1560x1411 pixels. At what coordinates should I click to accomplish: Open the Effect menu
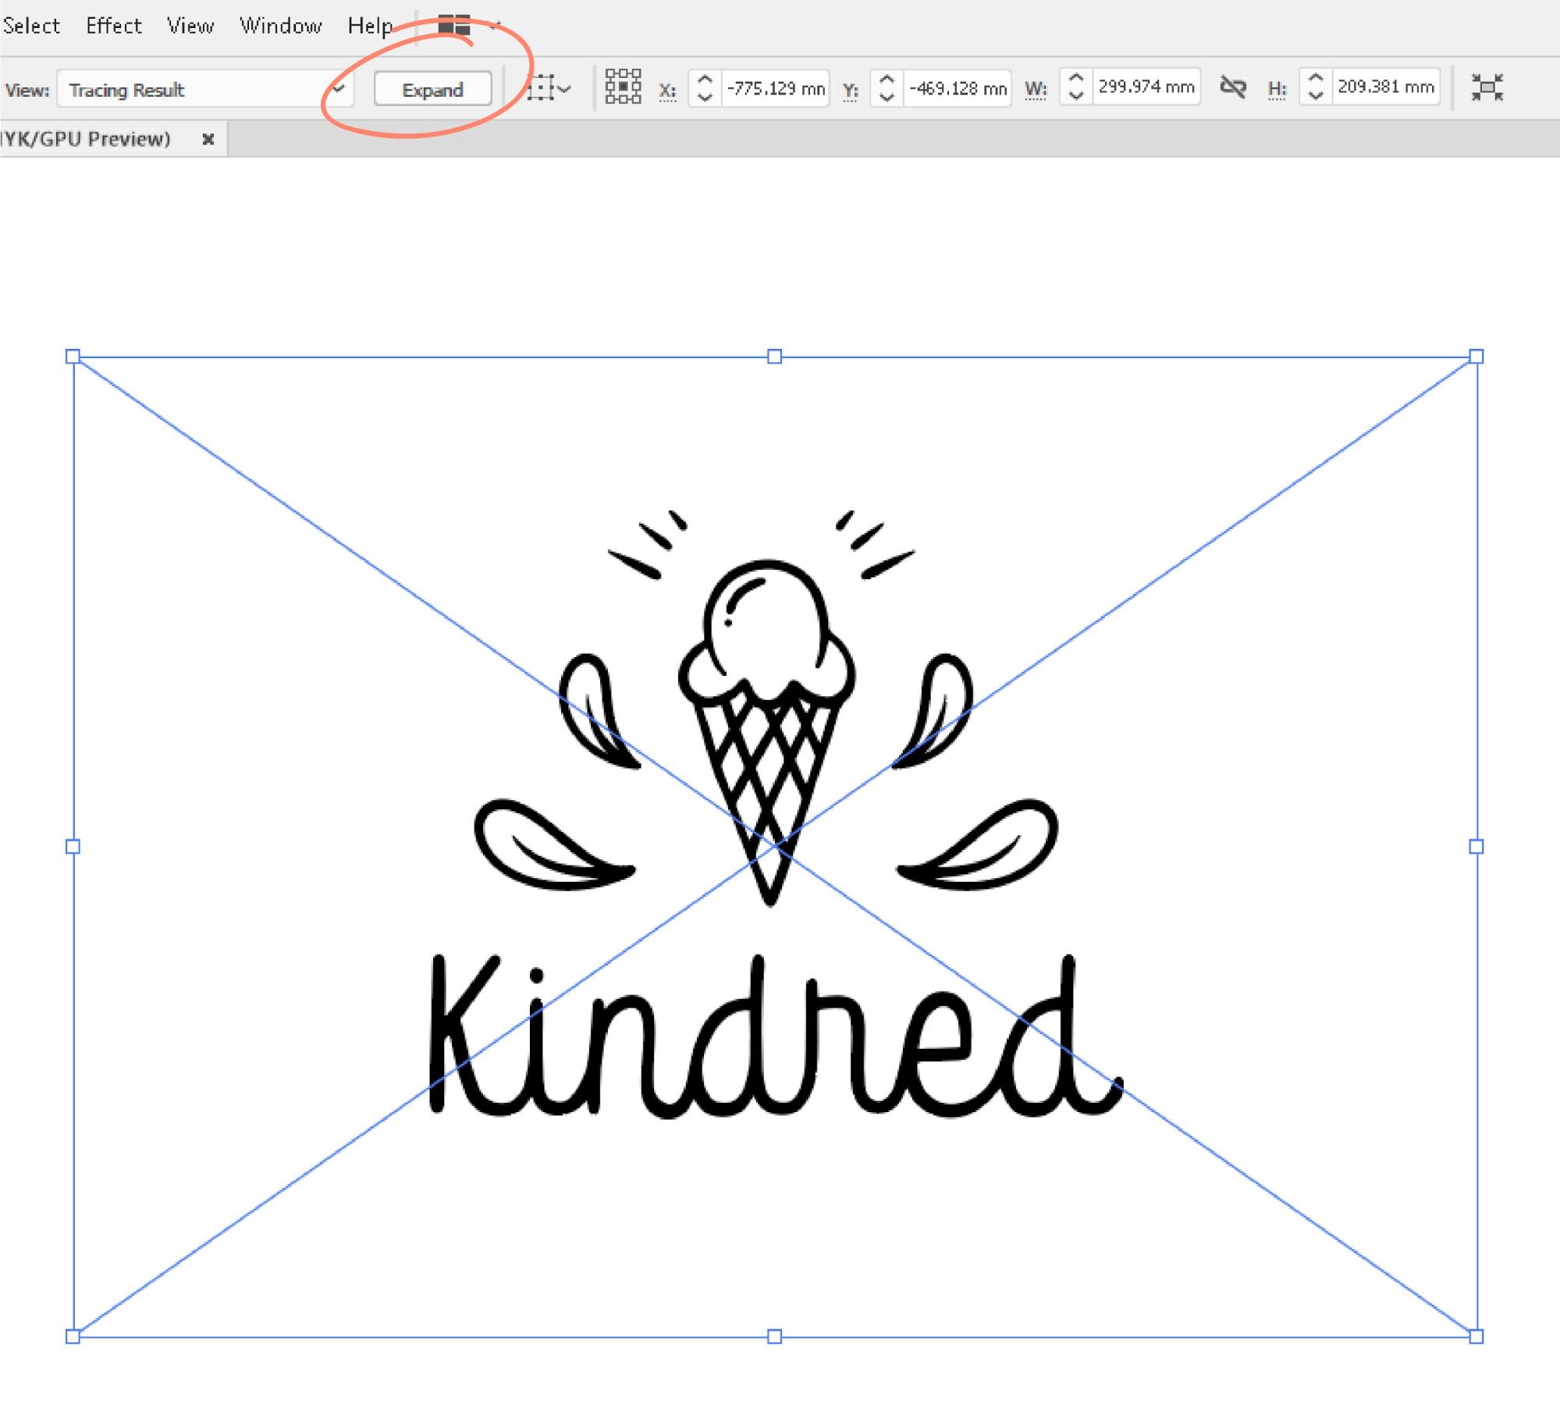(114, 24)
